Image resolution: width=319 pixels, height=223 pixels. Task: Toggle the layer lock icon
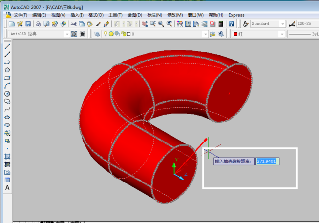point(123,34)
